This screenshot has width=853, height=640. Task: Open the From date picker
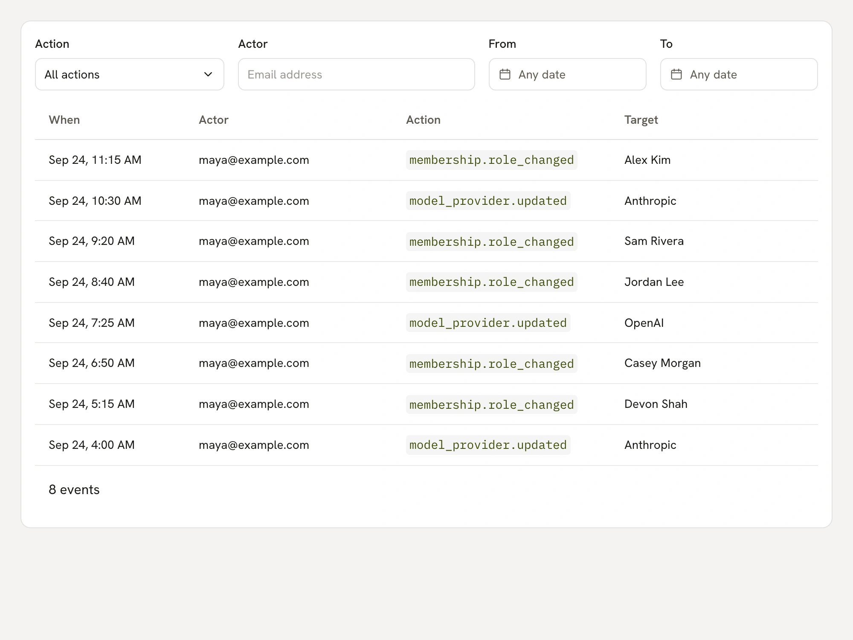pos(567,74)
